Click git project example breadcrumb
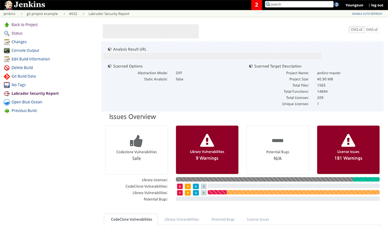 [42, 14]
